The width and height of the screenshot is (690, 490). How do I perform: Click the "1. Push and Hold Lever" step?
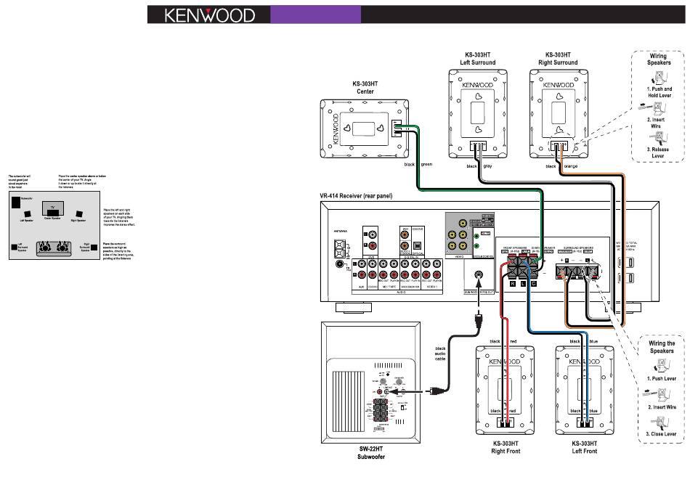point(659,92)
